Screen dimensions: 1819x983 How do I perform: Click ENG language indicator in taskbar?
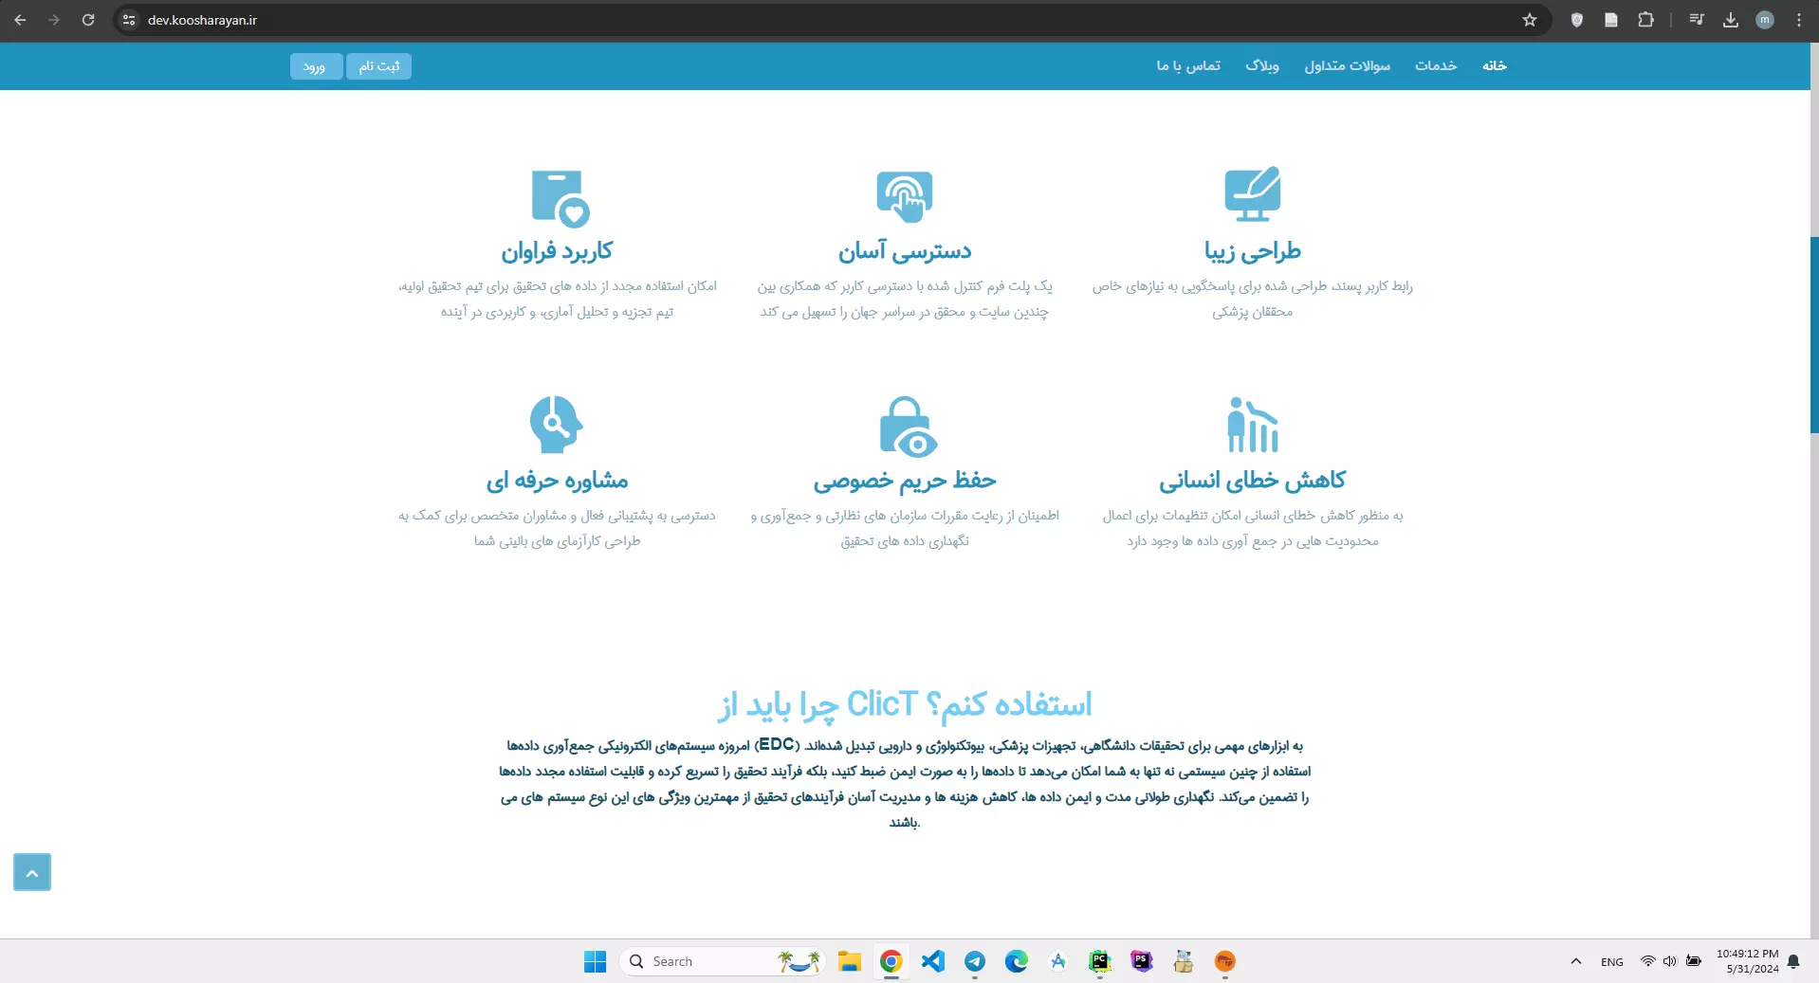1612,961
